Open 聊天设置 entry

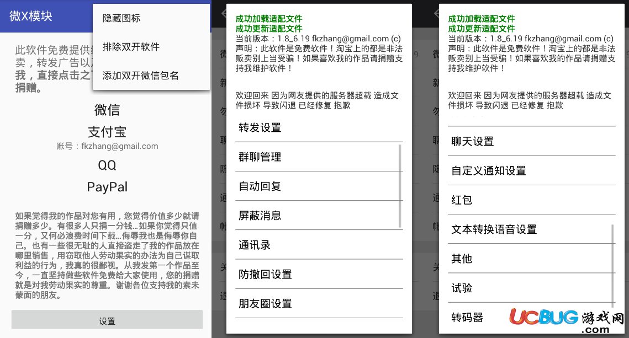(531, 141)
